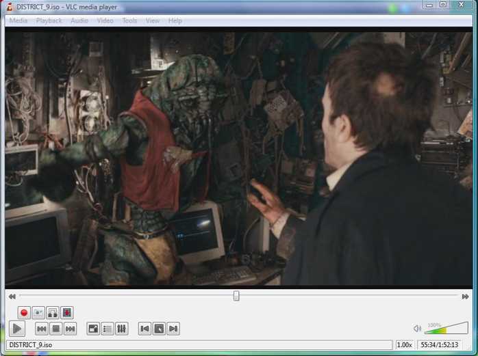478x356 pixels.
Task: Open extended settings equalizer panel
Action: pyautogui.click(x=122, y=329)
